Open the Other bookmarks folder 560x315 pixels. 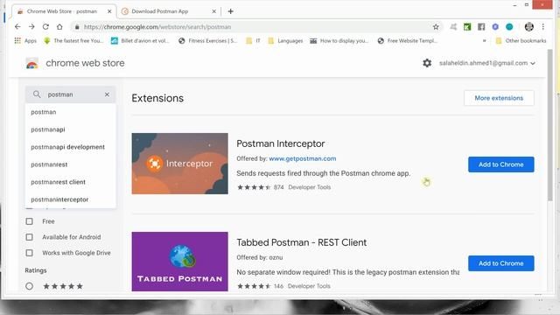[x=521, y=41]
